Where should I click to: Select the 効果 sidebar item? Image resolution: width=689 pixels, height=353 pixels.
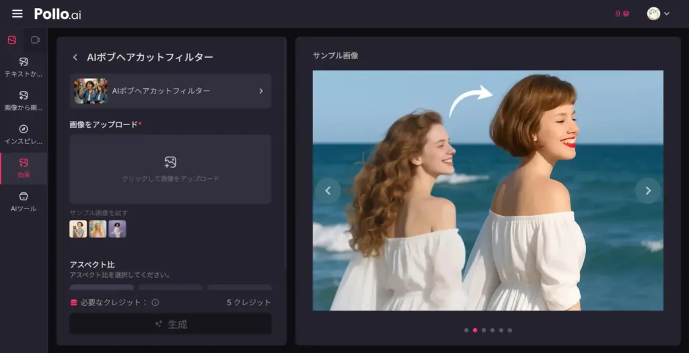[x=24, y=169]
